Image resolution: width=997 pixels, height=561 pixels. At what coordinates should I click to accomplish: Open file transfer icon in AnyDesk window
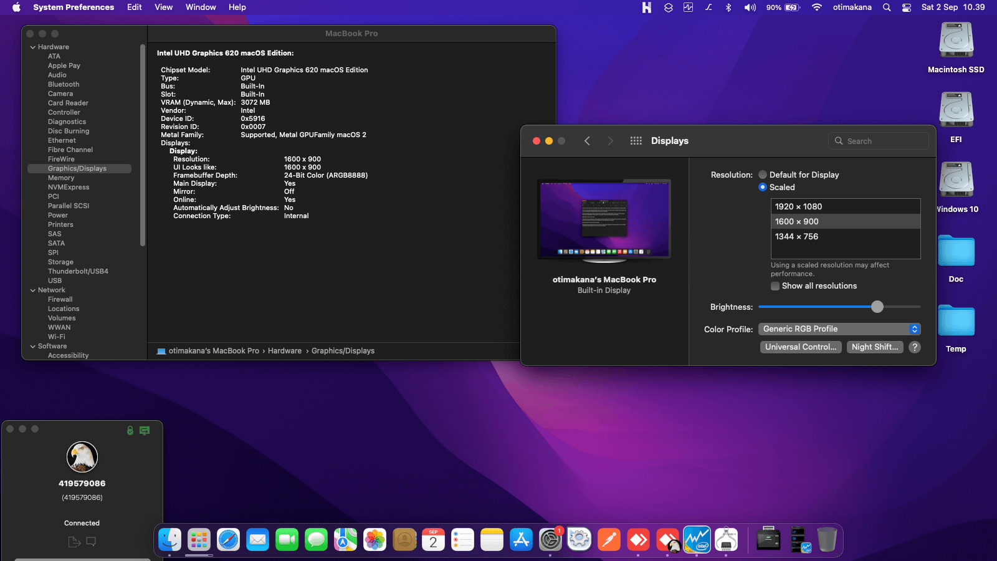coord(74,542)
